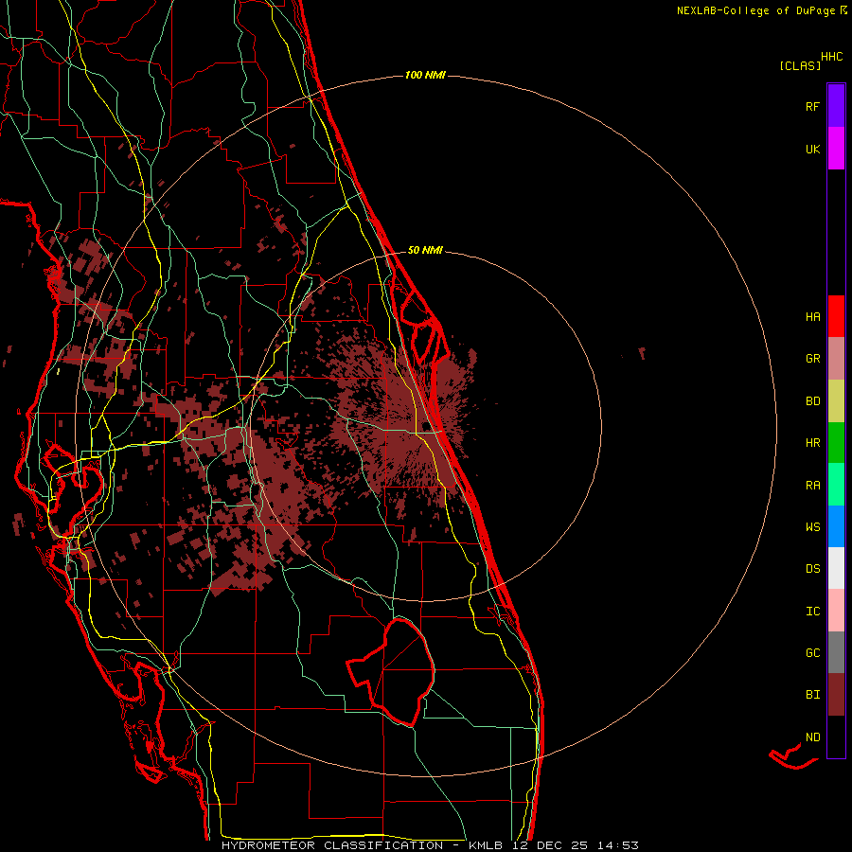Click the RF purple legend swatch

(x=836, y=106)
